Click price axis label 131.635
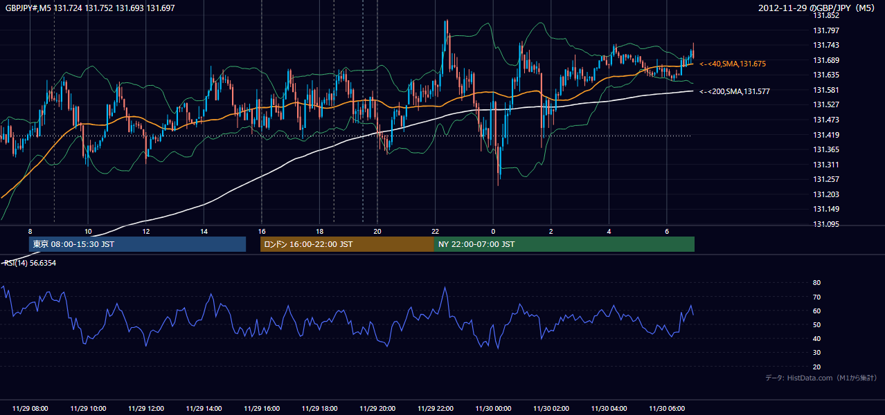 pyautogui.click(x=825, y=75)
